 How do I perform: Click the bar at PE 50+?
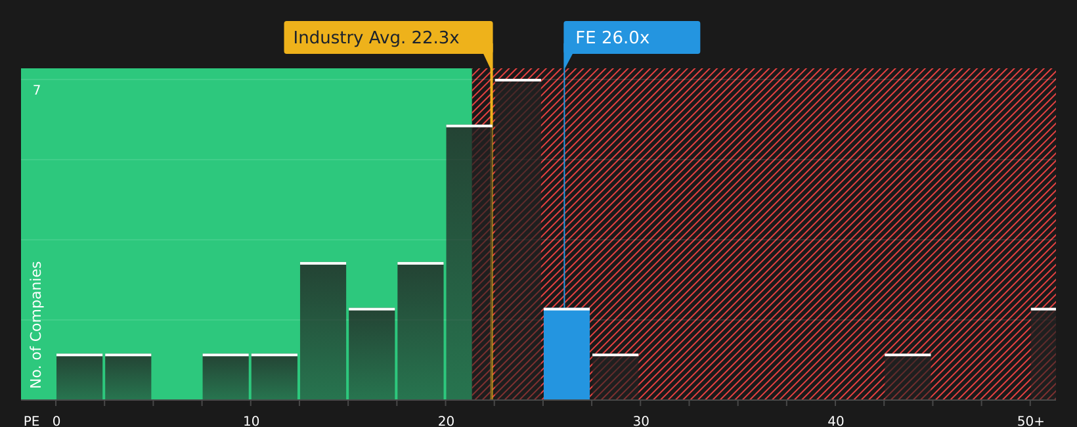[1044, 354]
